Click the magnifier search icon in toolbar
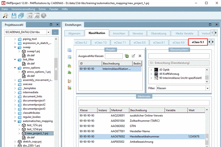 pyautogui.click(x=6, y=16)
